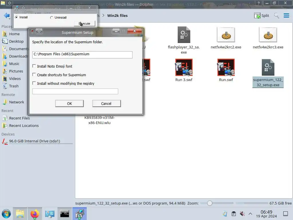Click the blue tray icon beside the clipboard
The width and height of the screenshot is (293, 220).
click(x=225, y=214)
